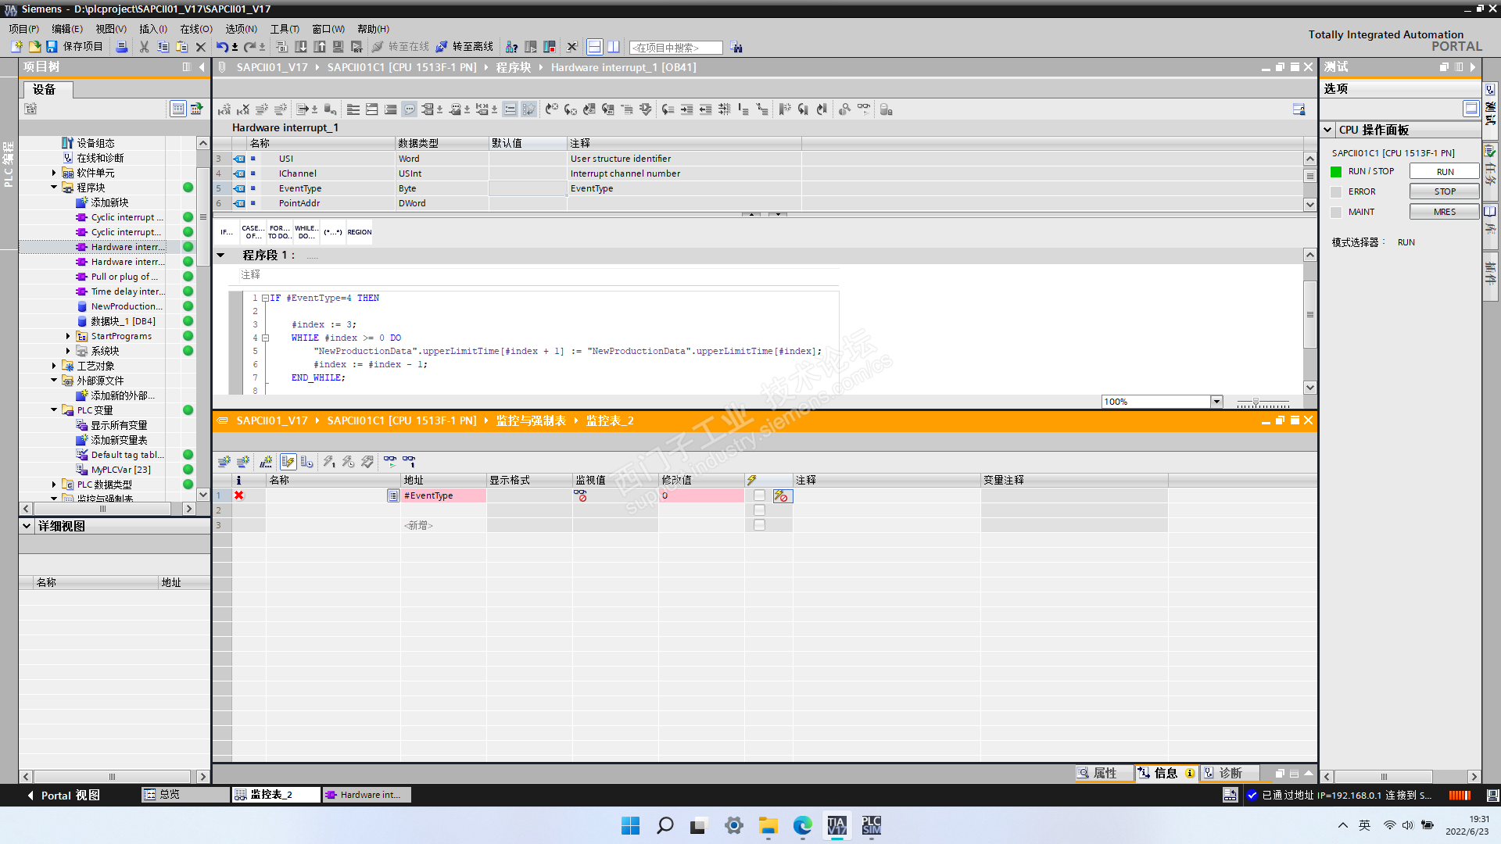Click the Monitor once glasses icon
The image size is (1501, 844).
point(409,462)
